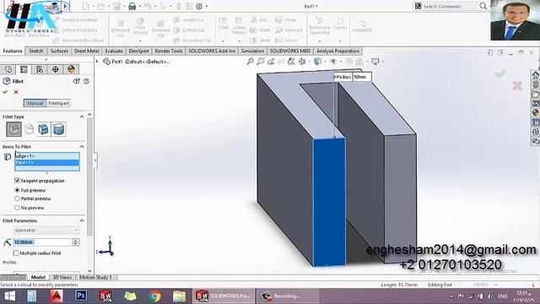This screenshot has height=304, width=540.
Task: Cancel the fillet with red X in PropertyManager
Action: click(x=16, y=92)
